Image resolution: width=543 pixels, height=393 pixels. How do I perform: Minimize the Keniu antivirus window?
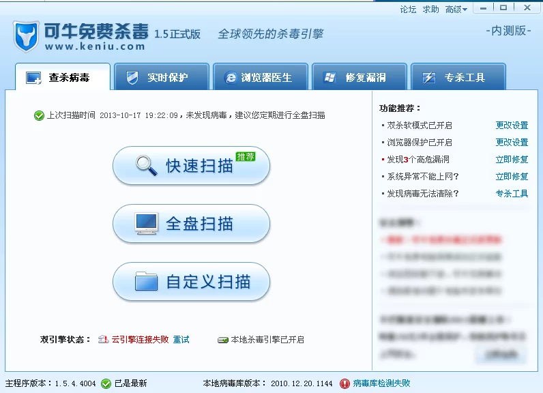(x=484, y=8)
